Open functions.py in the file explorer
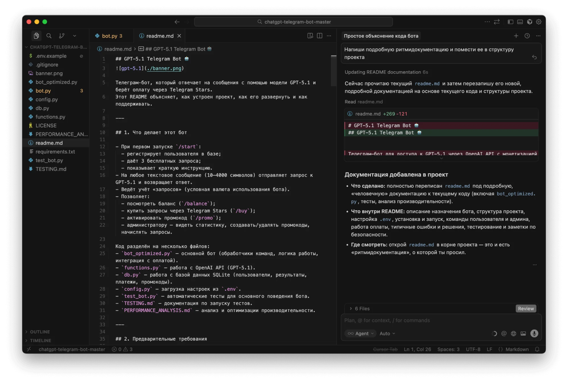This screenshot has width=568, height=383. tap(50, 117)
